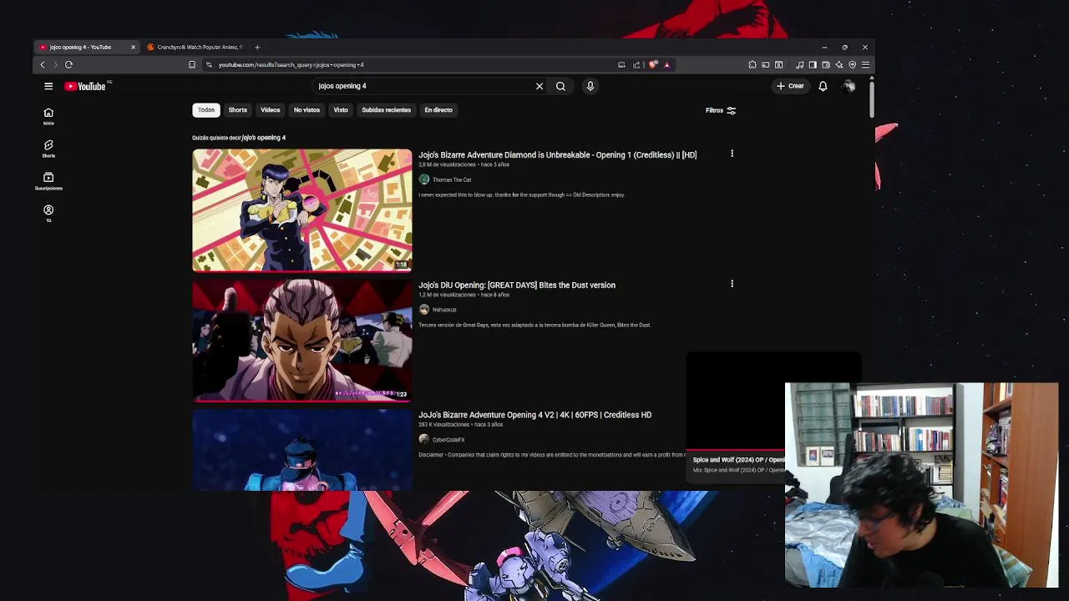Click the YouTube page vertical scrollbar

[x=872, y=98]
